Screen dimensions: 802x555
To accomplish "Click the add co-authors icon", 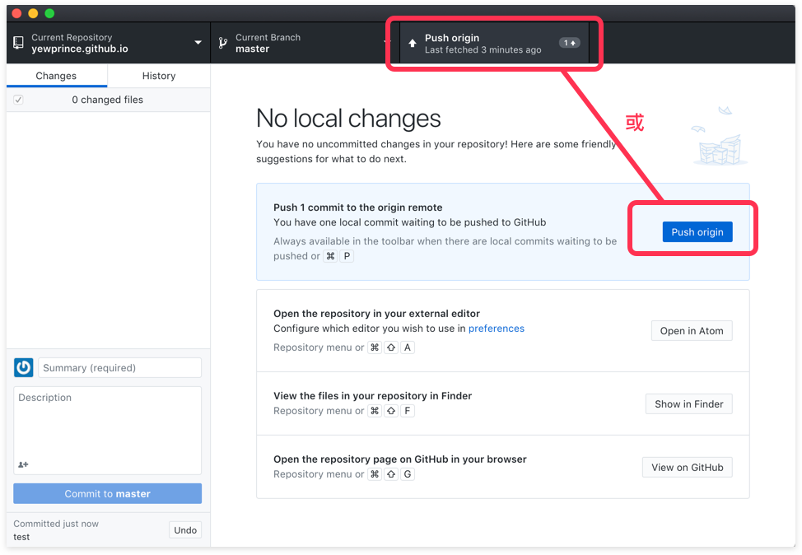I will pos(23,464).
